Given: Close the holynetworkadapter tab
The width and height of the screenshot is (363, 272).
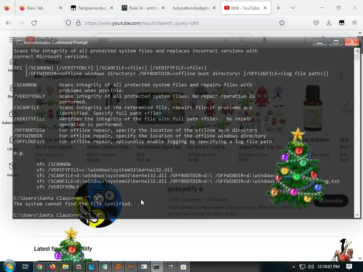Looking at the screenshot, I should 214,8.
